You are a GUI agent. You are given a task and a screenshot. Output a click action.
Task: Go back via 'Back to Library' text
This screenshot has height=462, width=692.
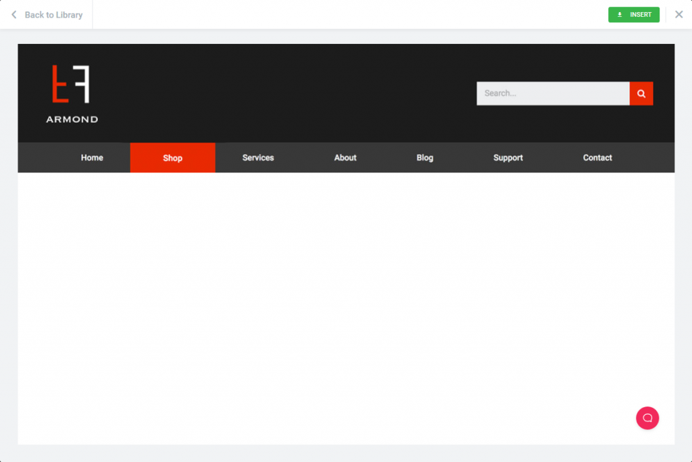(x=53, y=15)
